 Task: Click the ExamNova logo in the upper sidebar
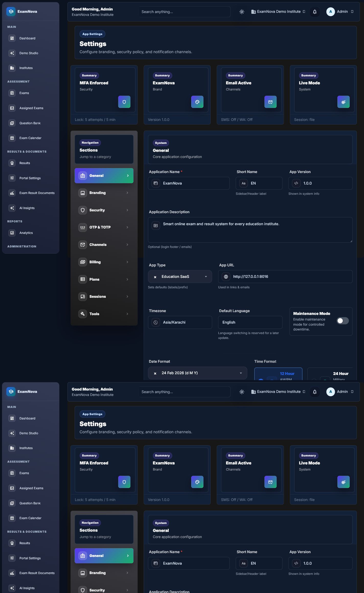(11, 12)
